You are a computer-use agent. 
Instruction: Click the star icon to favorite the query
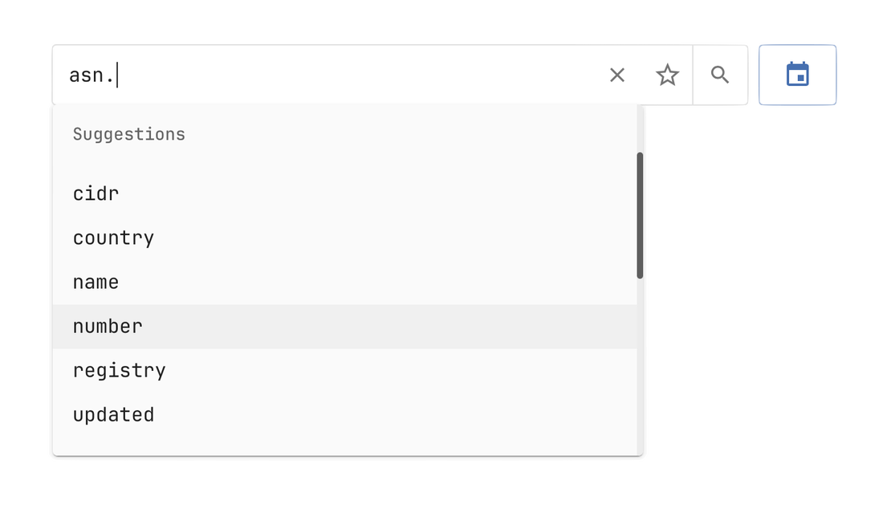[x=667, y=75]
